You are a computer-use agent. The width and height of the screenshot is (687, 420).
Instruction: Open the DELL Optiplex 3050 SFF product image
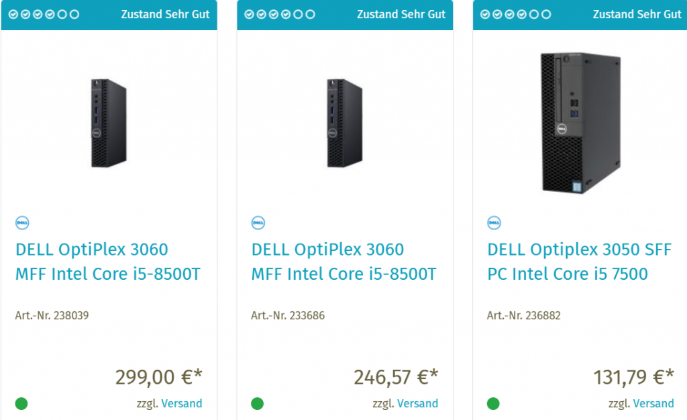(x=580, y=123)
